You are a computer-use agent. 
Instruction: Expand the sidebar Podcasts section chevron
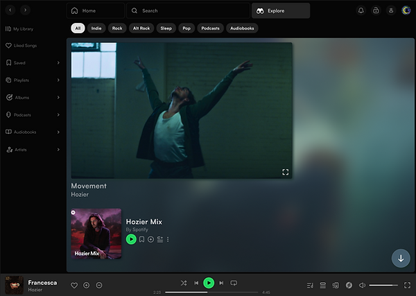58,114
